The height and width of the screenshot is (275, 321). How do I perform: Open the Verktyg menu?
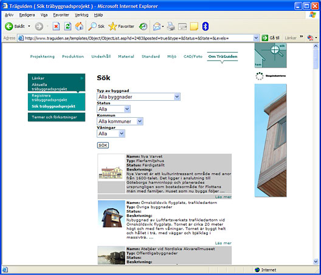click(x=81, y=15)
